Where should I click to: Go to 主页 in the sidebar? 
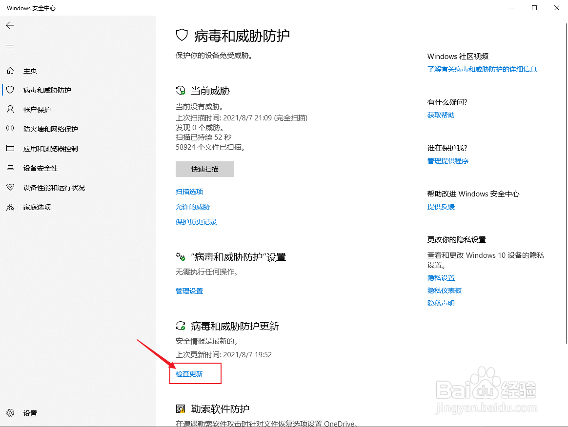[x=30, y=71]
